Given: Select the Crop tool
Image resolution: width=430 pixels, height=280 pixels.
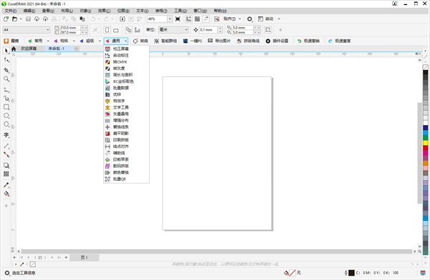Looking at the screenshot, I should [6, 70].
